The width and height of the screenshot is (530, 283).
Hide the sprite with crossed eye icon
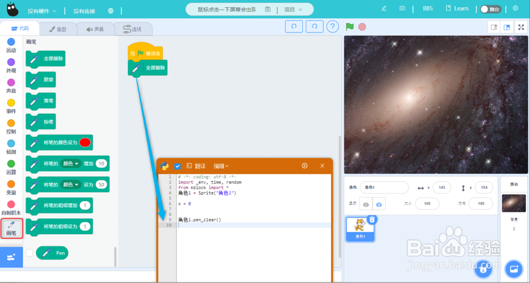(379, 204)
